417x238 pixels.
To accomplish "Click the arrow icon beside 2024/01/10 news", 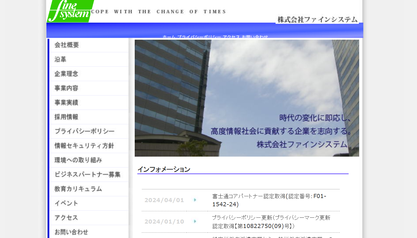I will [x=195, y=222].
